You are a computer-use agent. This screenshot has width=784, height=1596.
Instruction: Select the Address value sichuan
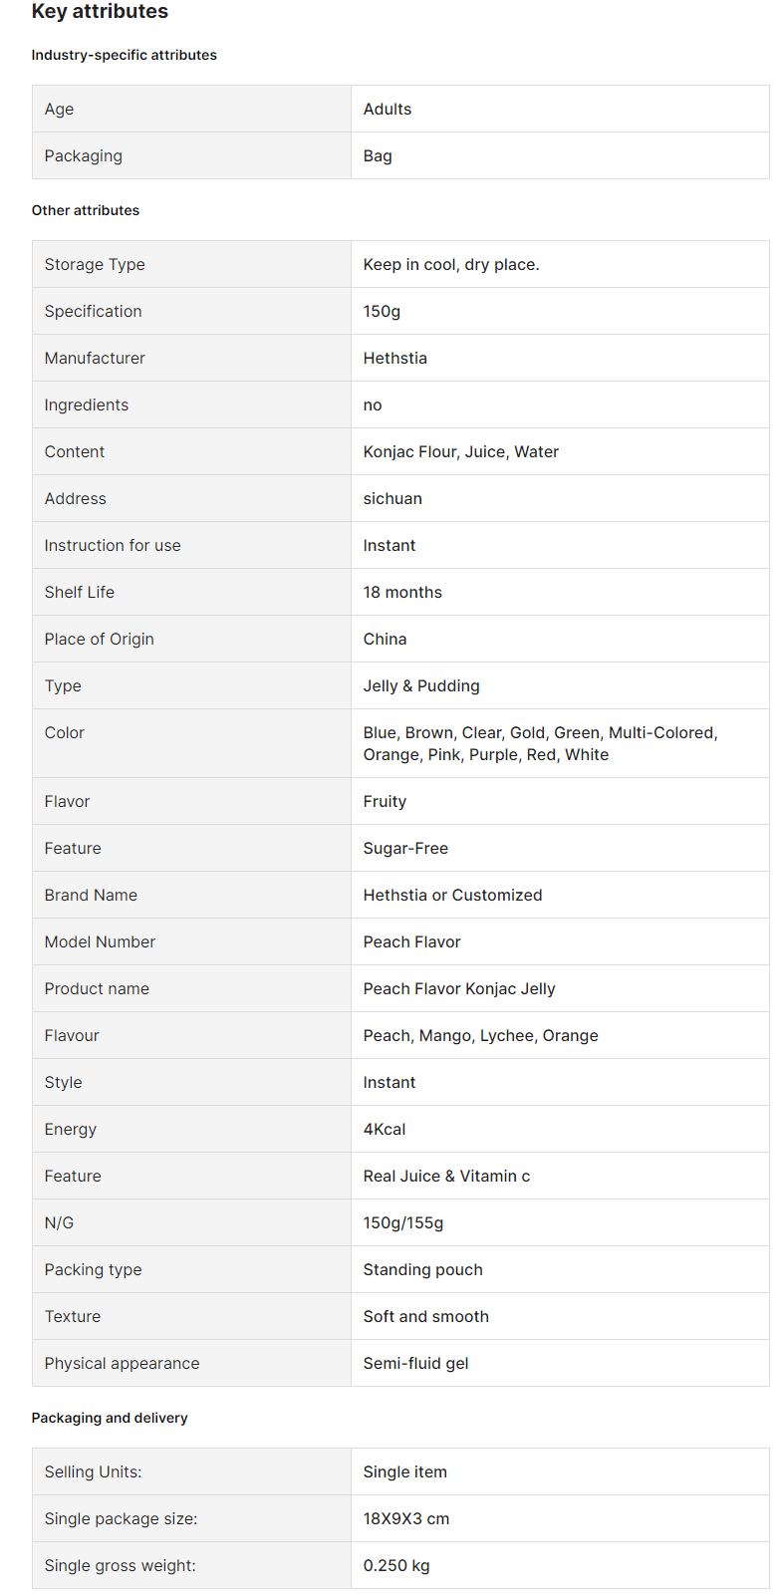(x=392, y=498)
